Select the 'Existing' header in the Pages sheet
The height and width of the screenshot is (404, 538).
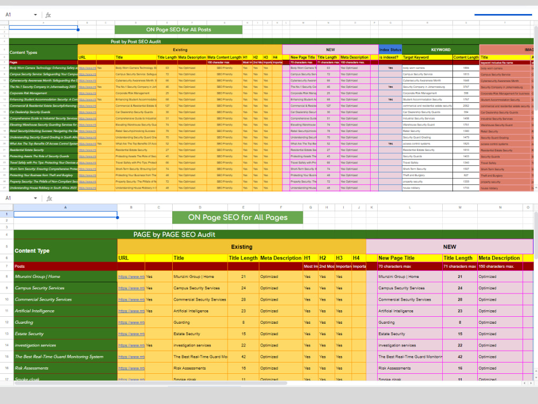[242, 247]
